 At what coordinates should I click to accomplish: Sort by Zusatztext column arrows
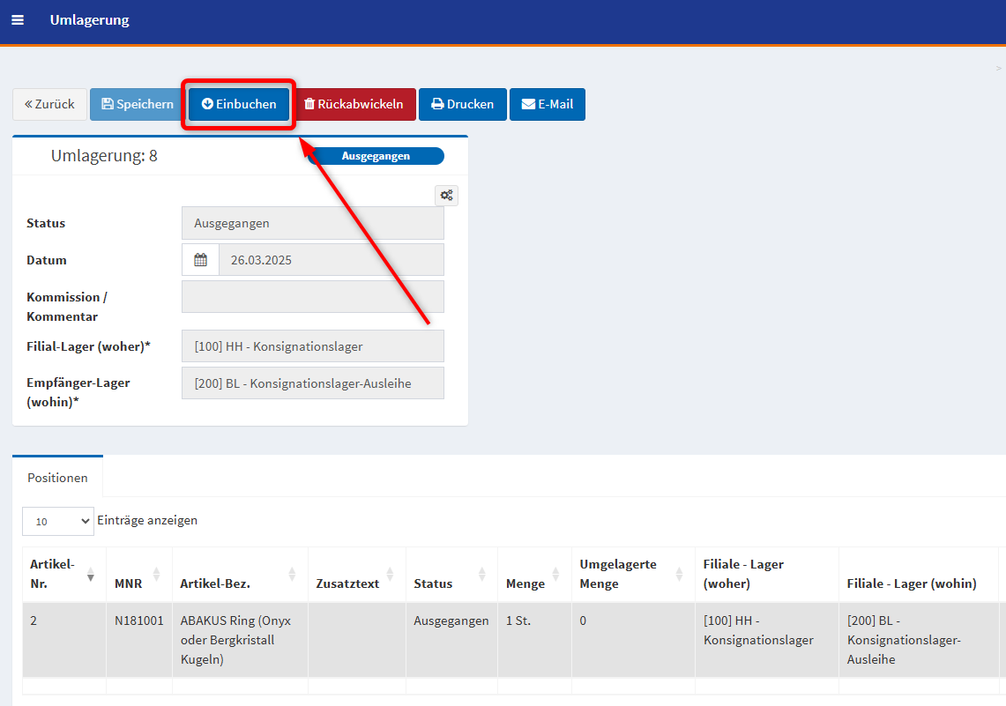coord(390,575)
